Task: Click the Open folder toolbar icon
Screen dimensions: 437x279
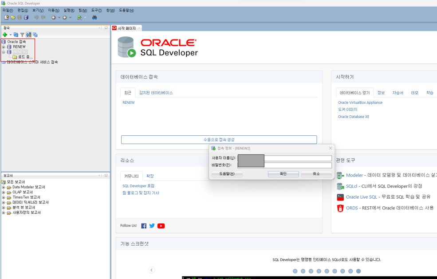Action: coord(13,17)
